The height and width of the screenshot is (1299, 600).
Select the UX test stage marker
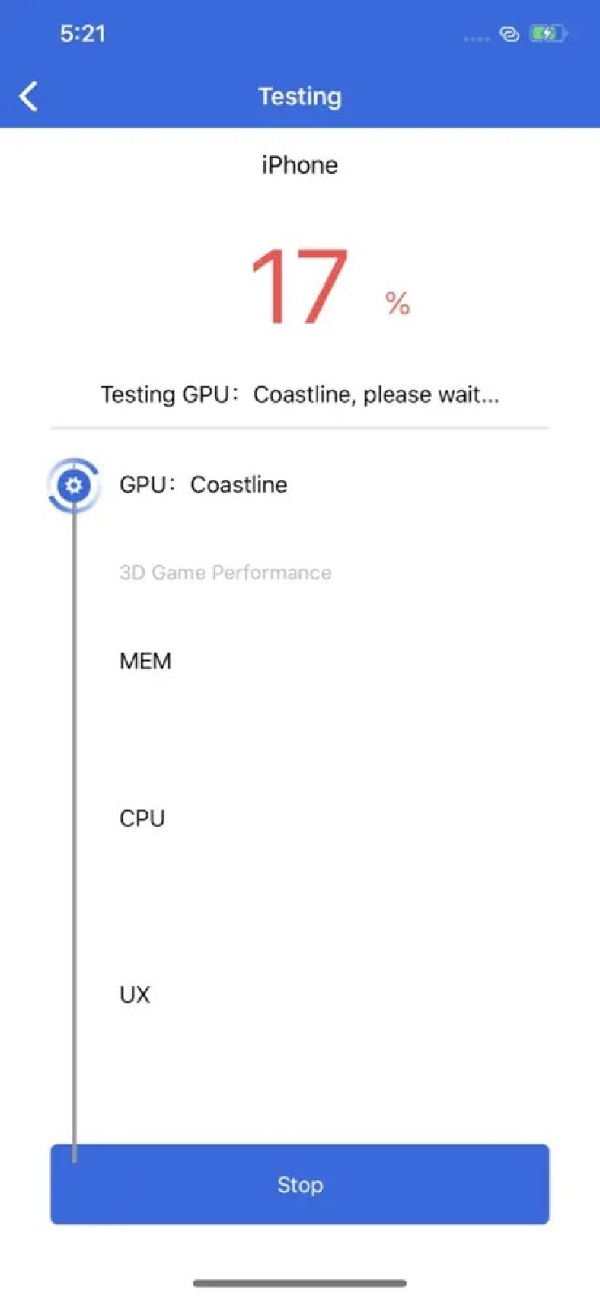pyautogui.click(x=134, y=994)
